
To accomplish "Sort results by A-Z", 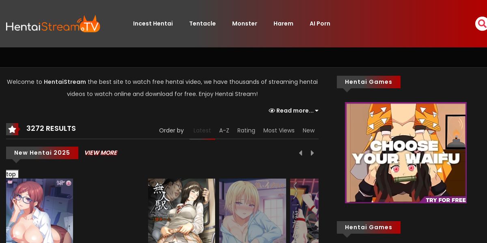I will click(x=224, y=130).
